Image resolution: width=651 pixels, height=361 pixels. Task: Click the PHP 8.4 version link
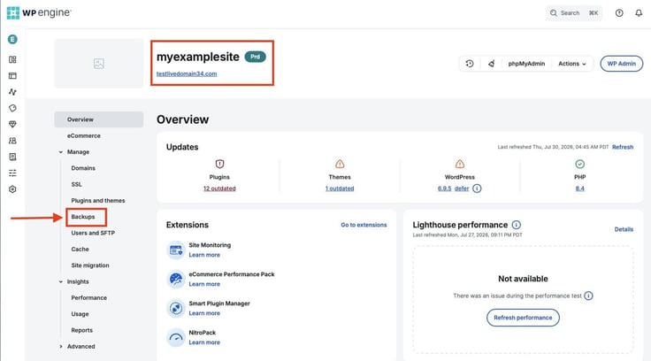[580, 188]
